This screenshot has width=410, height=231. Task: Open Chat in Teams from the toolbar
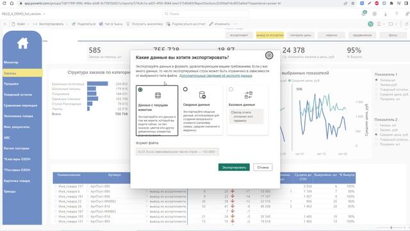(x=111, y=24)
